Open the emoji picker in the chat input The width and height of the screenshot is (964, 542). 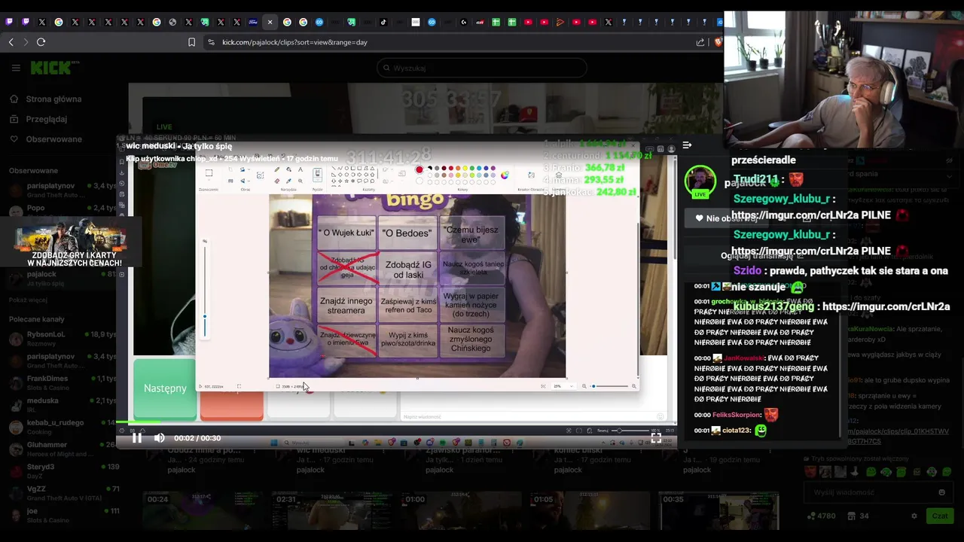point(941,492)
